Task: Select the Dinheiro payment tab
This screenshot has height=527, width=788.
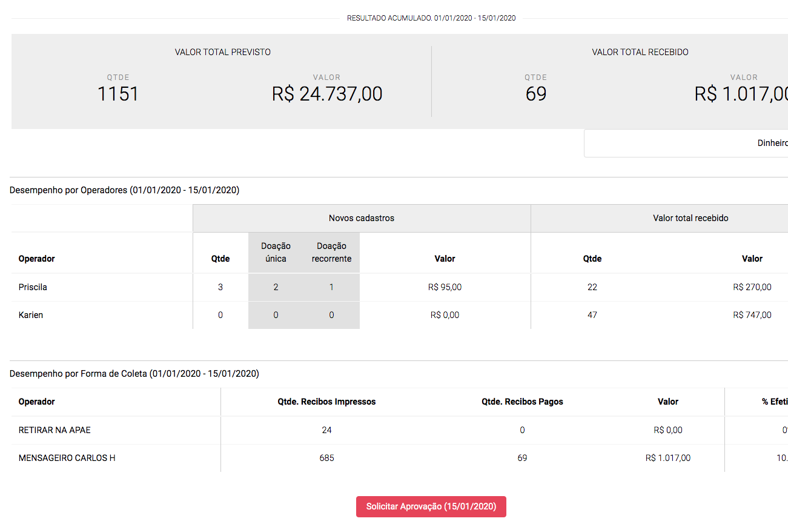Action: [772, 144]
